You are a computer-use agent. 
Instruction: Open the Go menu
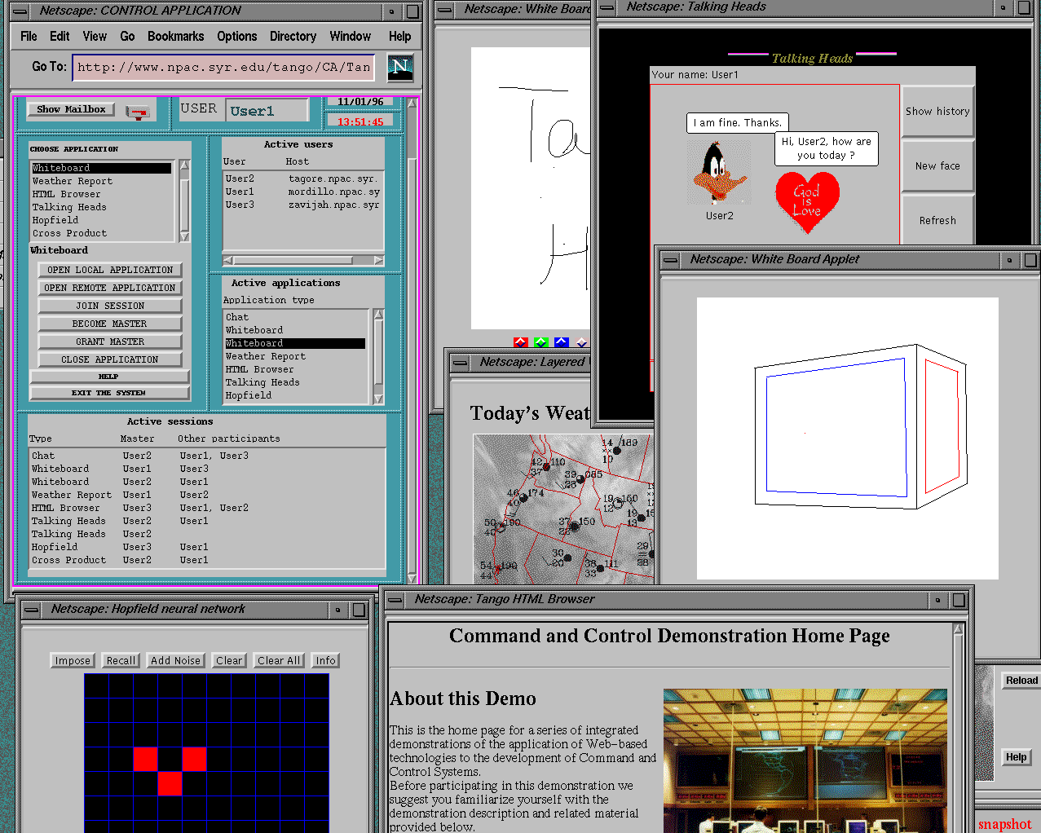(x=127, y=37)
